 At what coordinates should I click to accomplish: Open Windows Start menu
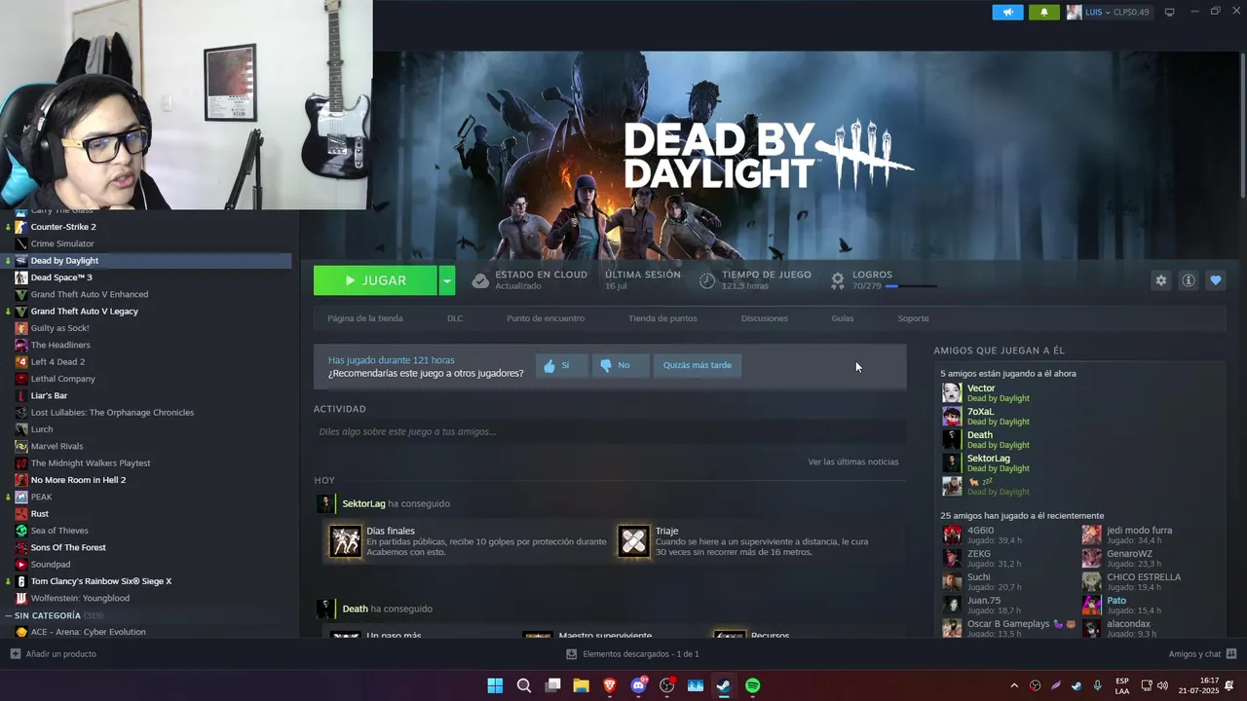click(x=495, y=685)
